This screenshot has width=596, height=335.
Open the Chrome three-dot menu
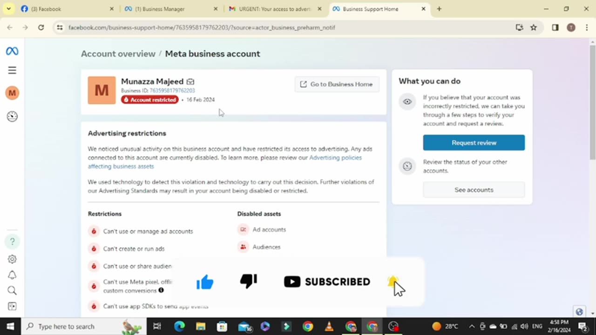[x=586, y=27]
